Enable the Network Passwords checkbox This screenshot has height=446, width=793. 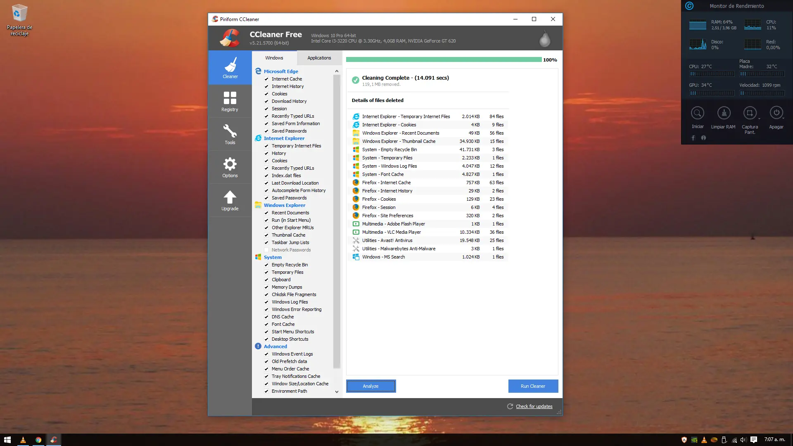[266, 250]
